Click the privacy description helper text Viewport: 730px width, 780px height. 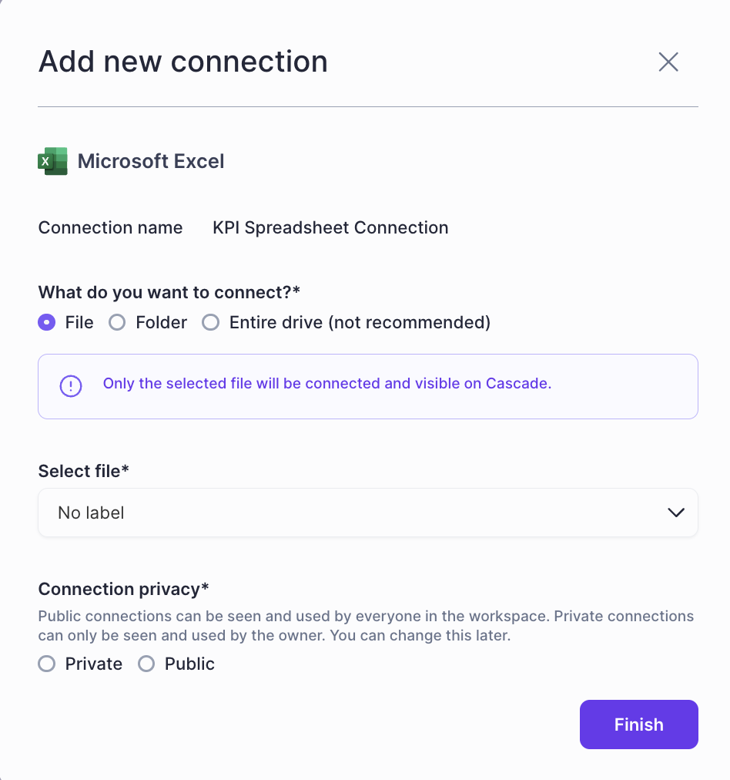pos(366,627)
